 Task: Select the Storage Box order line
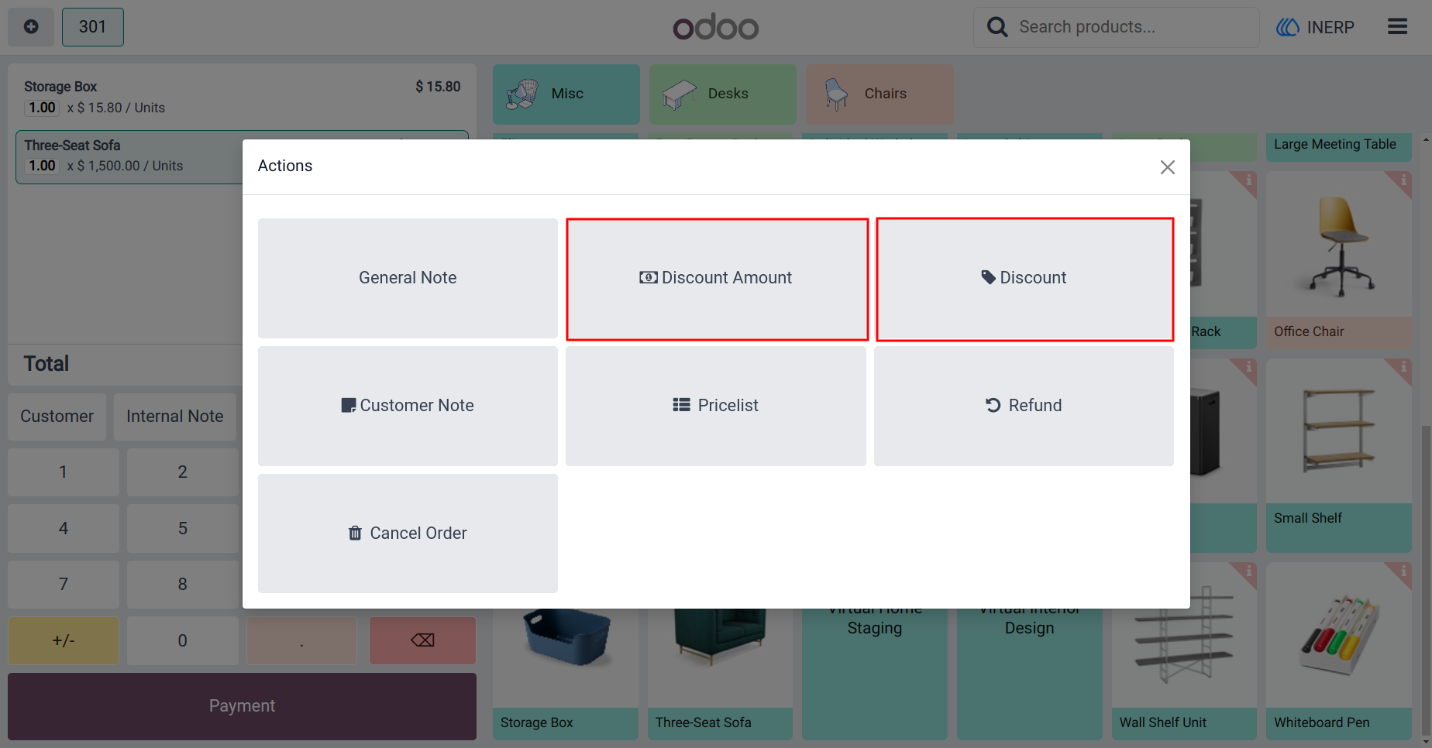(242, 97)
